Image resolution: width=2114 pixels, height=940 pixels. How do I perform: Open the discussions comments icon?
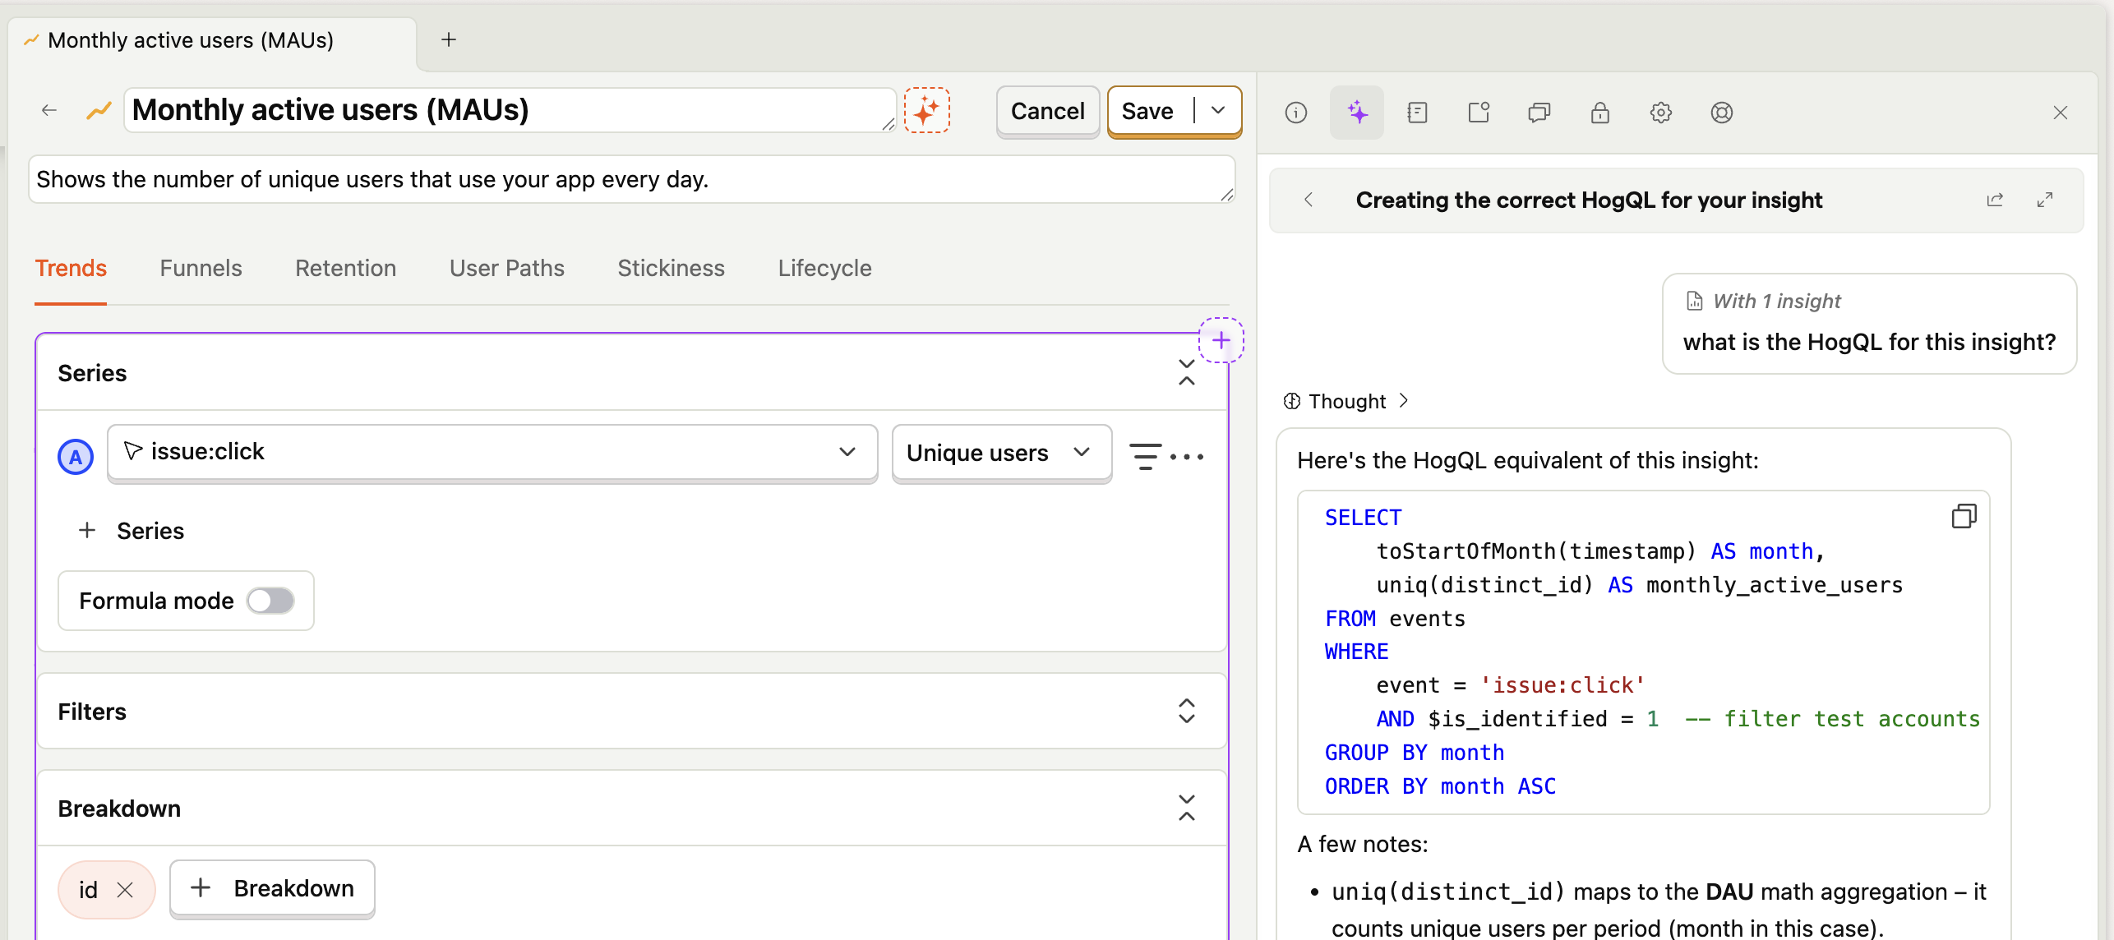pos(1539,113)
